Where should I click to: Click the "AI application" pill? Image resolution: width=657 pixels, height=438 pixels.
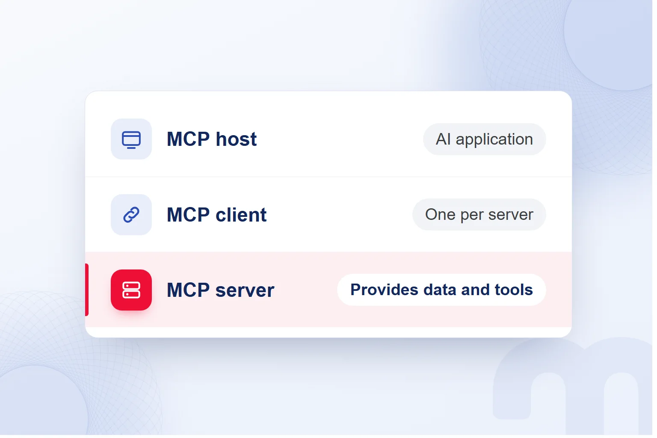[484, 139]
